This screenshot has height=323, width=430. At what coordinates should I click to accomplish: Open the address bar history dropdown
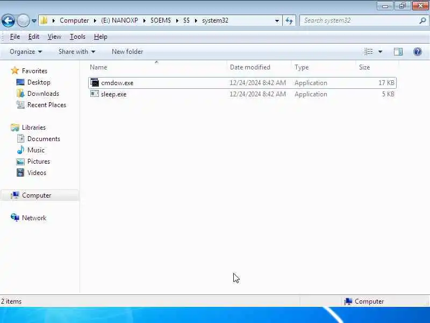277,20
